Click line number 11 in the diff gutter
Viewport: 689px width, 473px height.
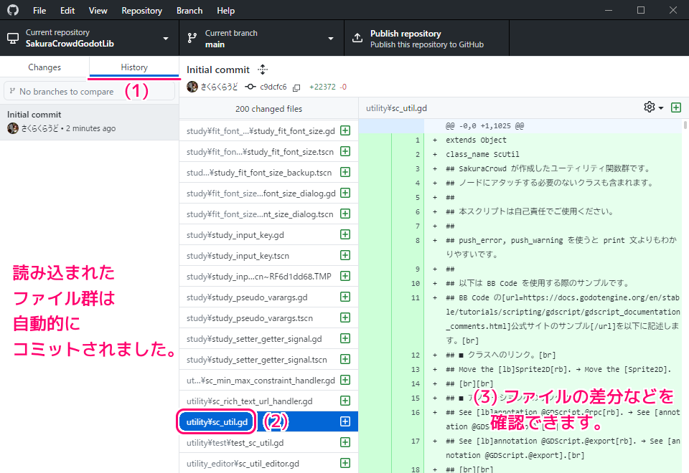[x=416, y=297]
